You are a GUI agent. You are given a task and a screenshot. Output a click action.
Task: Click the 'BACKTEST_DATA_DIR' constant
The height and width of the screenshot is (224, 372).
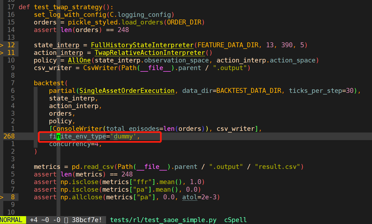(x=249, y=90)
